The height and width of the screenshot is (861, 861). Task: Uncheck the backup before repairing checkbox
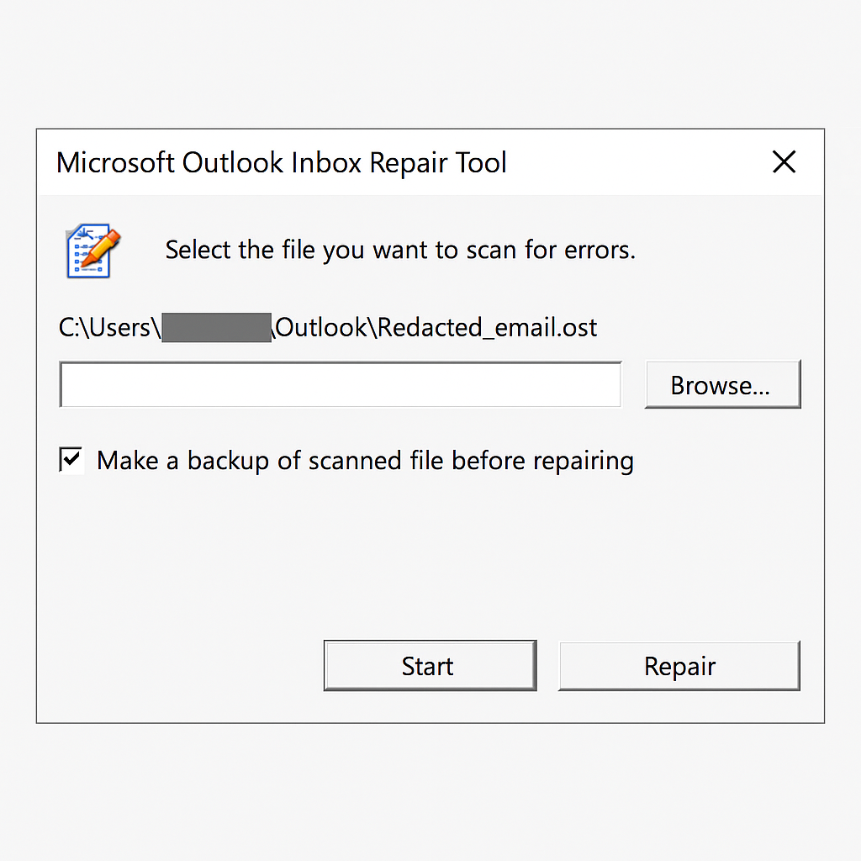coord(71,460)
